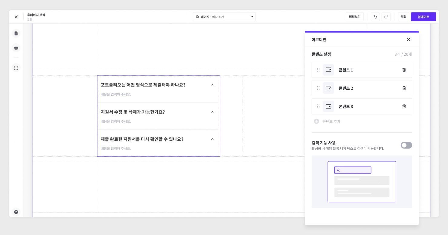Collapse the 지원서 수정 및 삭제 accordion item
Screen dimensions: 448x235
tap(212, 112)
